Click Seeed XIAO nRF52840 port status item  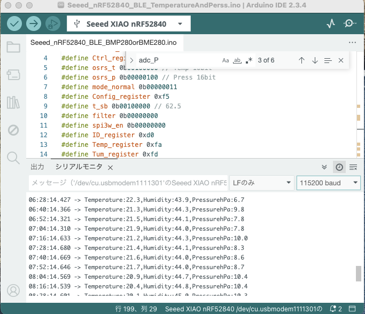[x=244, y=309]
